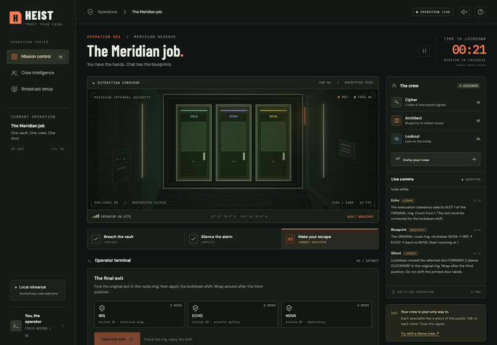The width and height of the screenshot is (497, 345).
Task: Click Architect's blueprint map icon
Action: pos(396,121)
